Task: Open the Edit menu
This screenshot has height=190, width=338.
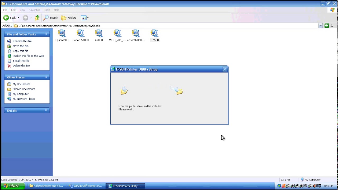Action: (13, 10)
